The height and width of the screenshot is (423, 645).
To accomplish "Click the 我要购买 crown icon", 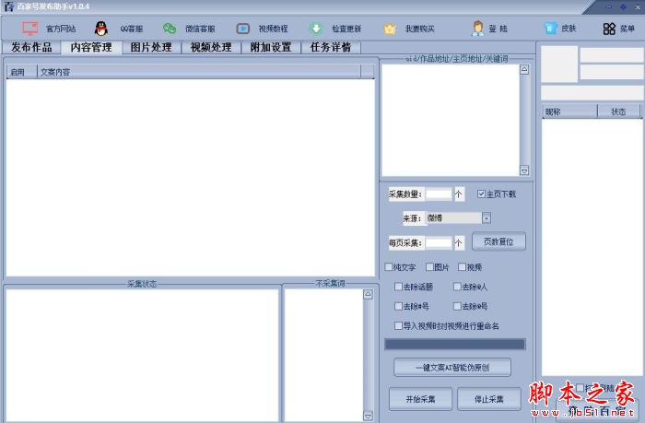I will click(x=390, y=29).
